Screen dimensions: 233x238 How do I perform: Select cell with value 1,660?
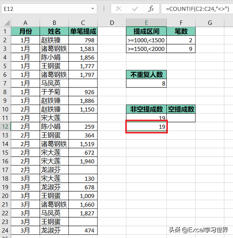[x=83, y=204]
